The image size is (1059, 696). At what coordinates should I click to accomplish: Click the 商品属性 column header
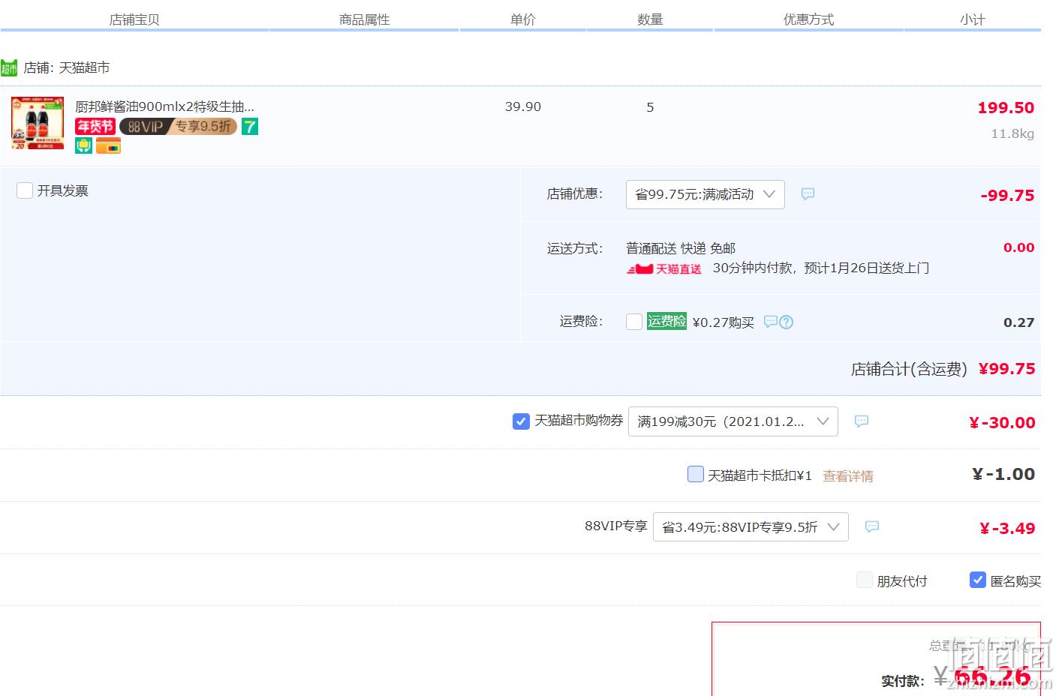(364, 19)
